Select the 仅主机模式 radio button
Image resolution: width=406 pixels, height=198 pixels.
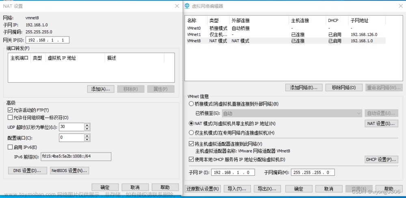pos(191,133)
